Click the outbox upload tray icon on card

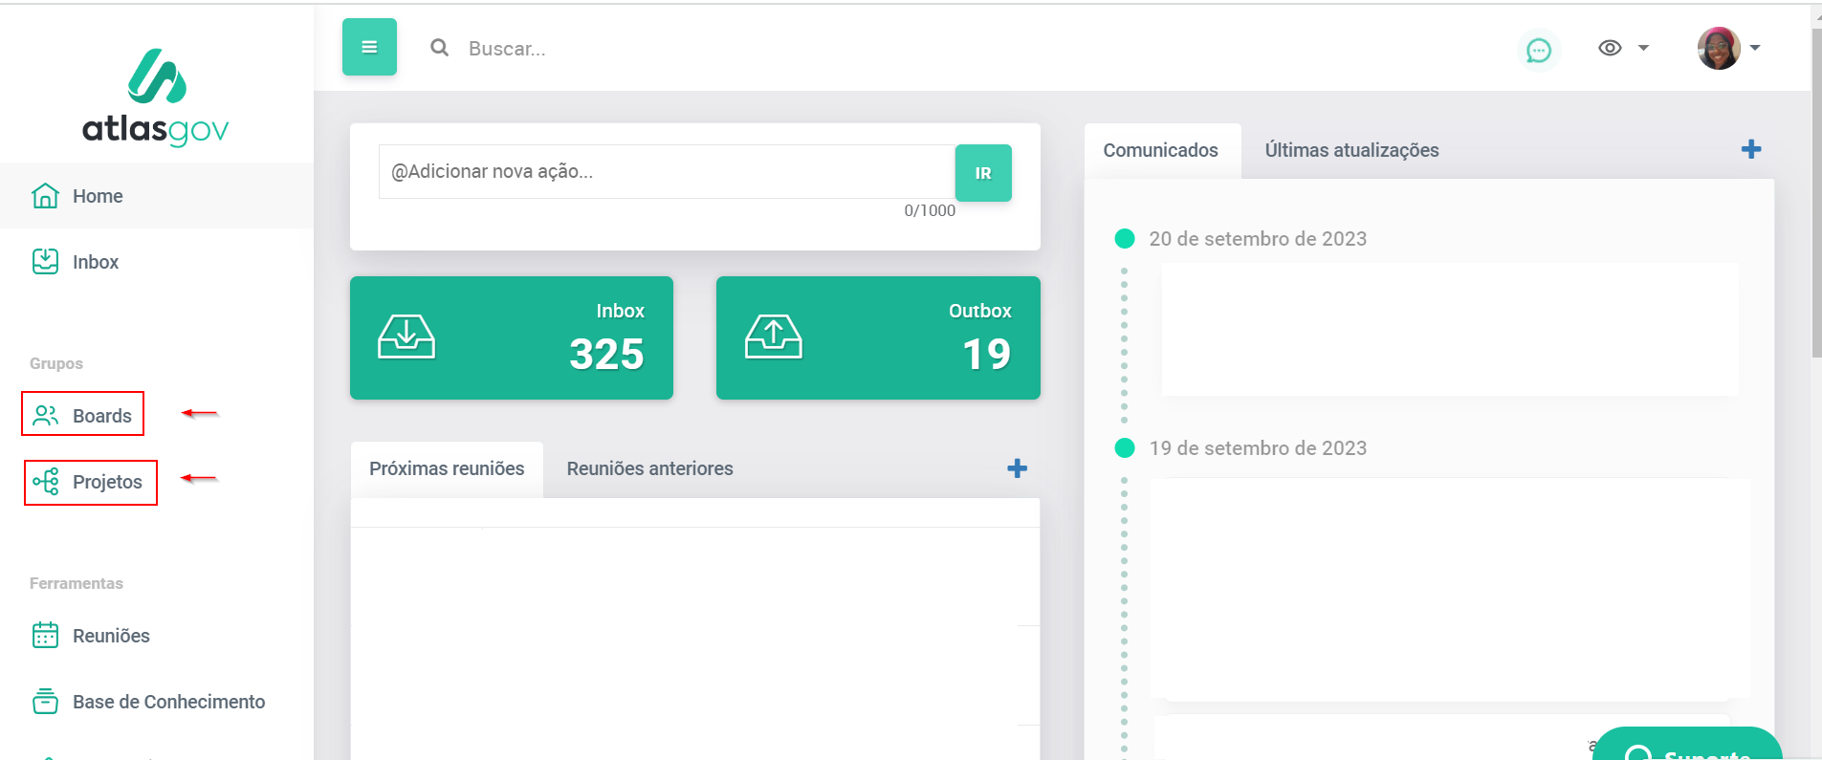(774, 337)
